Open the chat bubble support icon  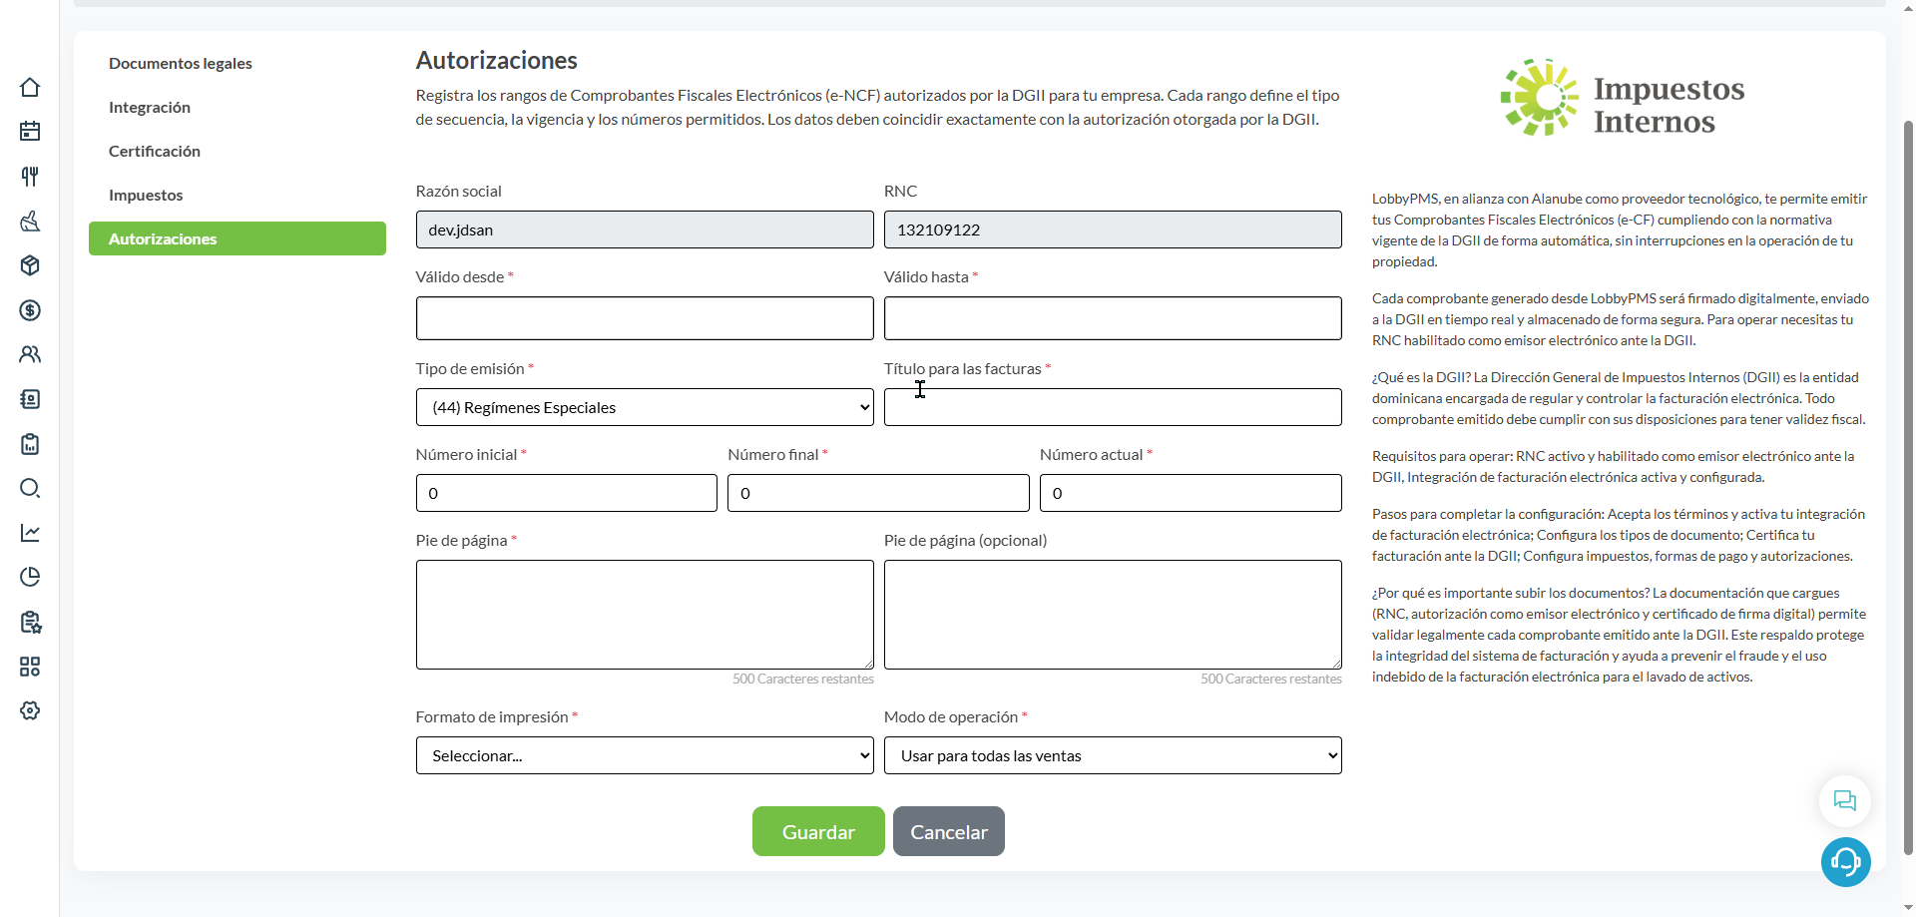[1845, 800]
